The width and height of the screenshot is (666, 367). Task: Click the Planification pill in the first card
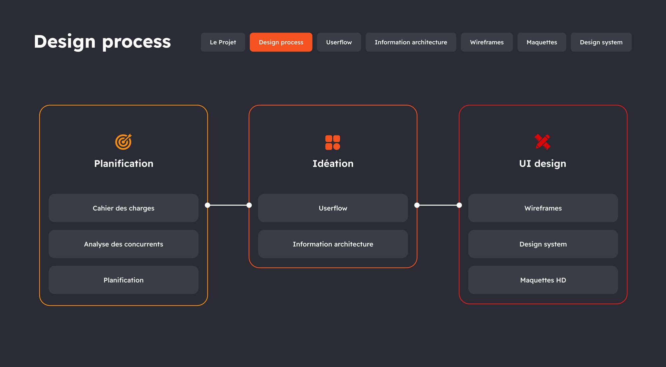tap(124, 280)
